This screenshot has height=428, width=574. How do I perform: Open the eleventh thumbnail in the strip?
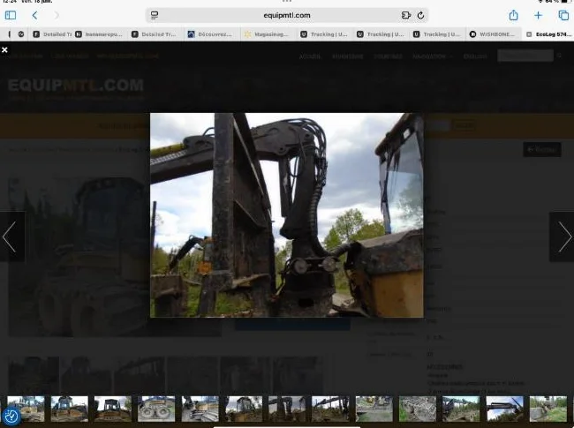click(461, 409)
